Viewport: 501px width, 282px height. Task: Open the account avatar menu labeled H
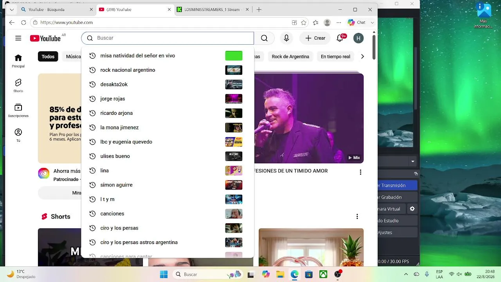[358, 38]
